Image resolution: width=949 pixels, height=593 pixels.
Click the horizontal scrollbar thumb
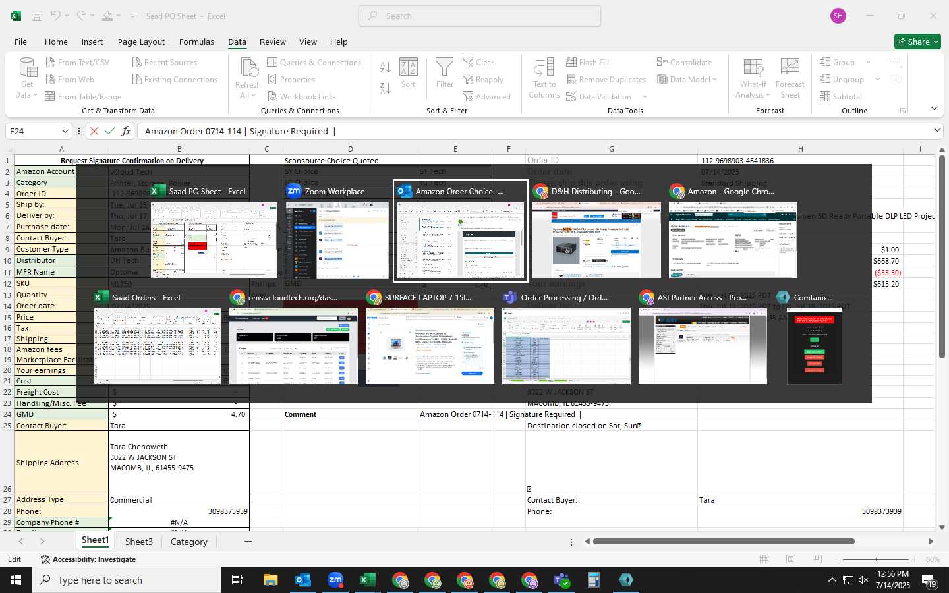pyautogui.click(x=724, y=542)
